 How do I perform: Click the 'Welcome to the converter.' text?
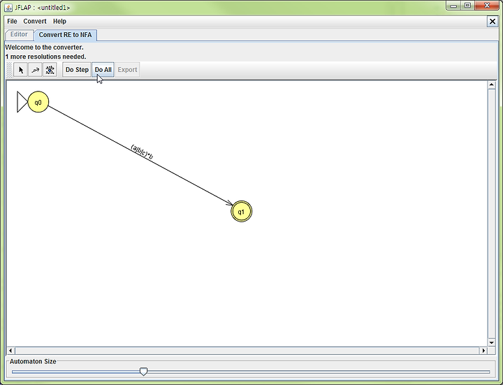tap(44, 47)
